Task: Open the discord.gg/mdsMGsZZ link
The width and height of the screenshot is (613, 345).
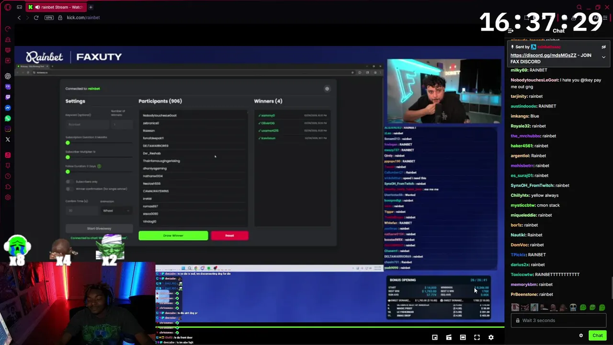Action: point(543,55)
